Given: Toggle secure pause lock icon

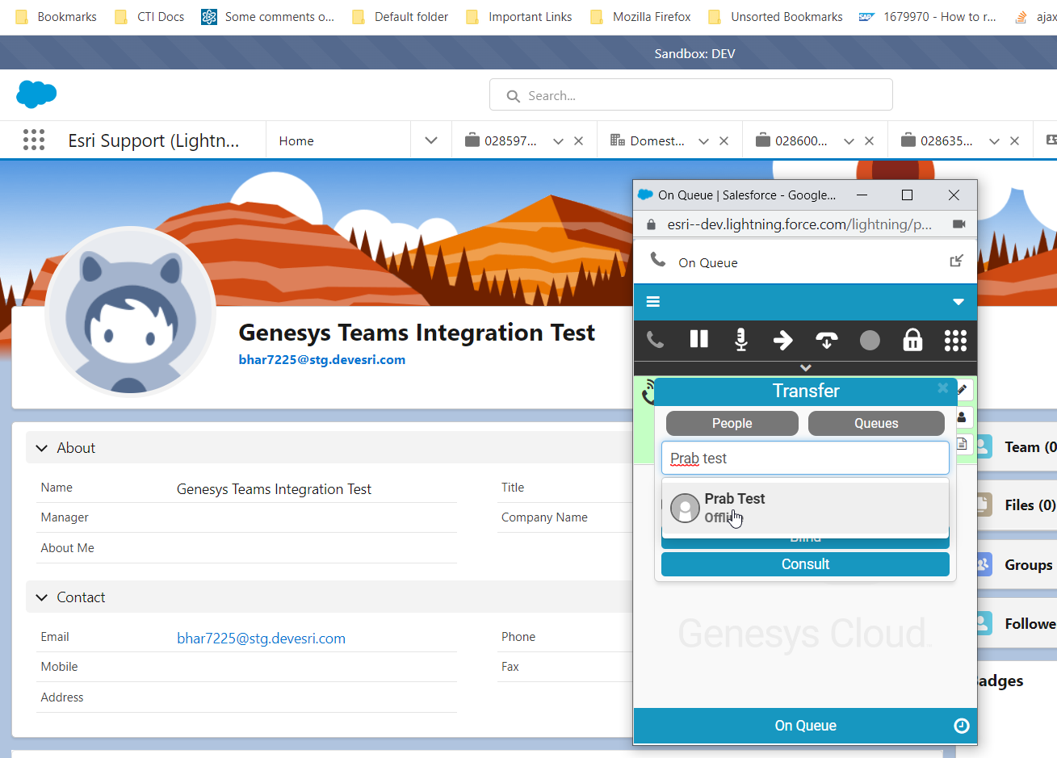Looking at the screenshot, I should click(x=912, y=340).
